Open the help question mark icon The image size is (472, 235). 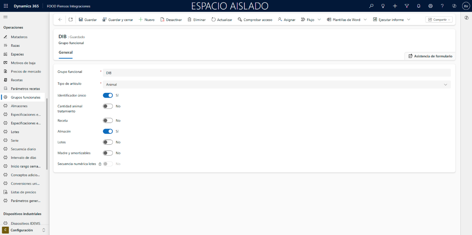tap(442, 6)
